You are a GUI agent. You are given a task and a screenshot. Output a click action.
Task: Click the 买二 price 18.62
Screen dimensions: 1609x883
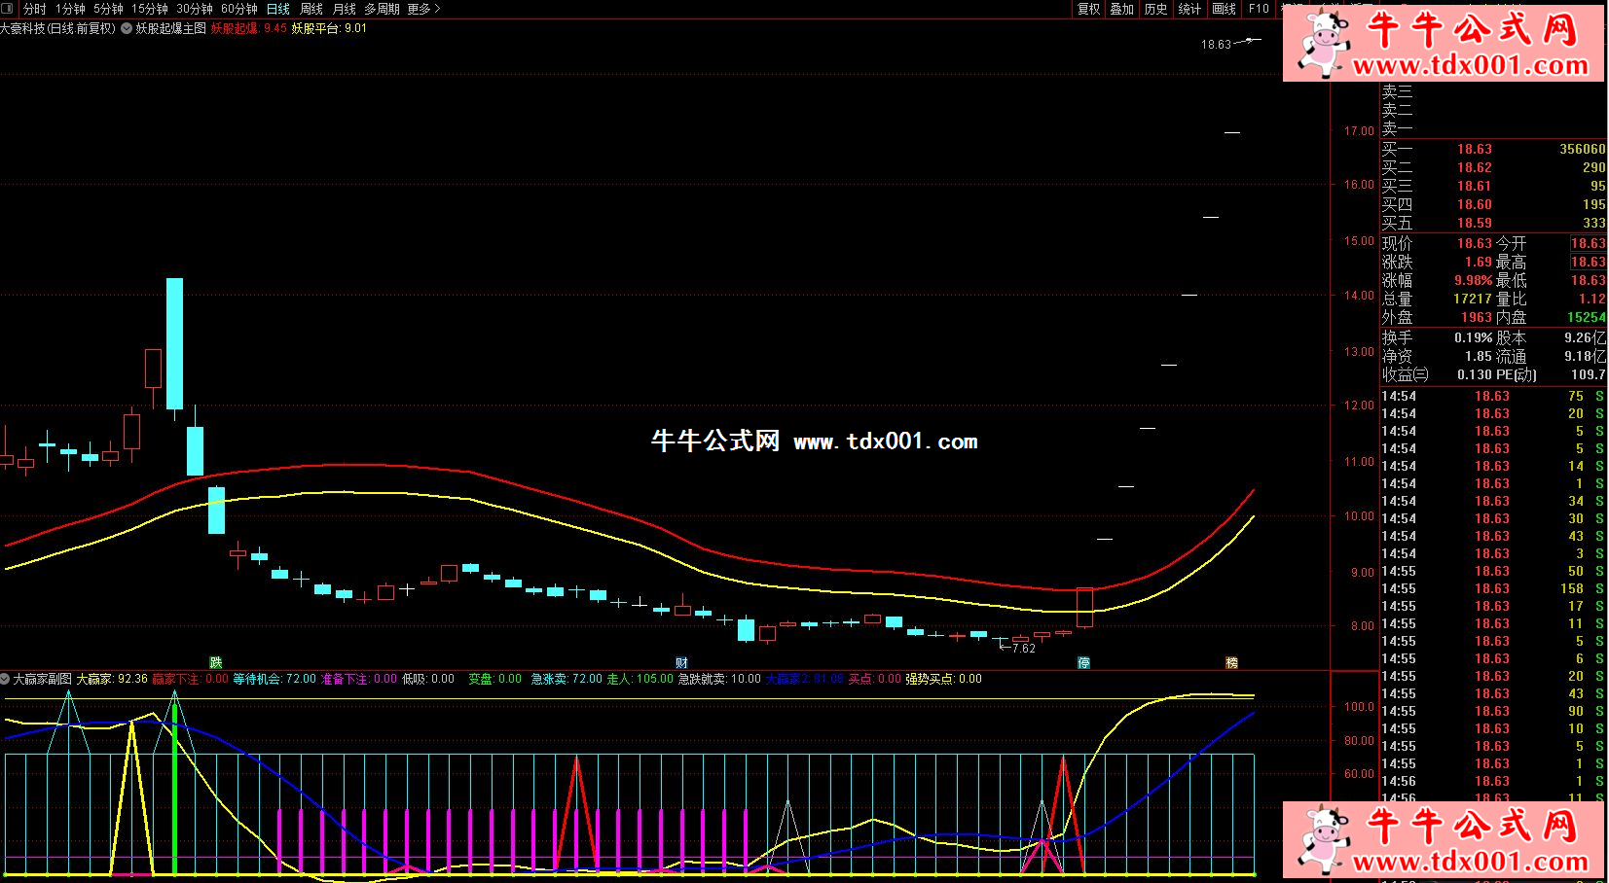pyautogui.click(x=1474, y=167)
